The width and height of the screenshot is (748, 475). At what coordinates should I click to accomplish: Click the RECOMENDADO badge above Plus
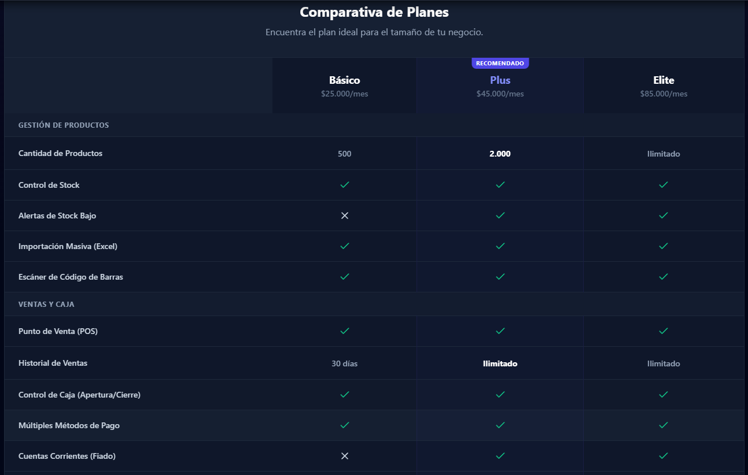pyautogui.click(x=500, y=62)
